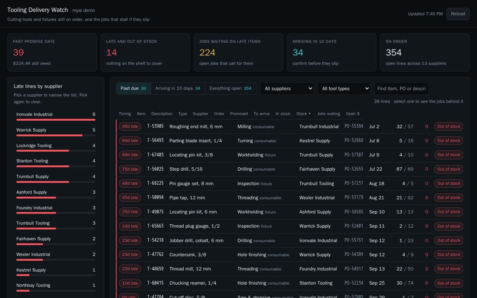Select Kestrel Supply in supplier list
The height and width of the screenshot is (298, 477).
click(56, 272)
